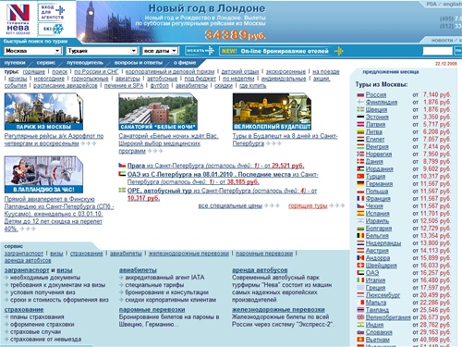The height and width of the screenshot is (347, 462).
Task: Open the Великолепный Будапешт thumbnail
Action: pos(272,111)
